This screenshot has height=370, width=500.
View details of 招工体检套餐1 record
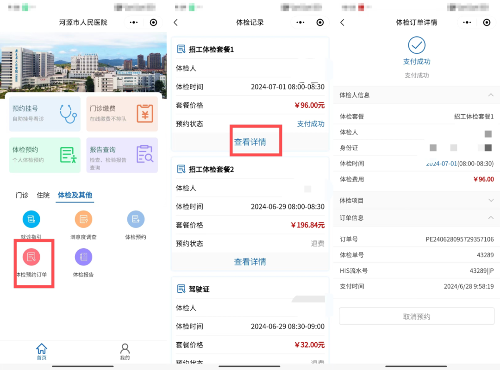click(x=250, y=142)
